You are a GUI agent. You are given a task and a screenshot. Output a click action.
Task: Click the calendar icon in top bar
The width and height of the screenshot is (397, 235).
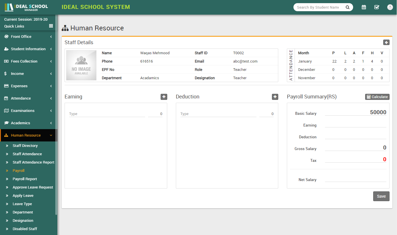364,7
